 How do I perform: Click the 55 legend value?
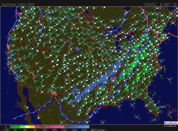point(35,130)
